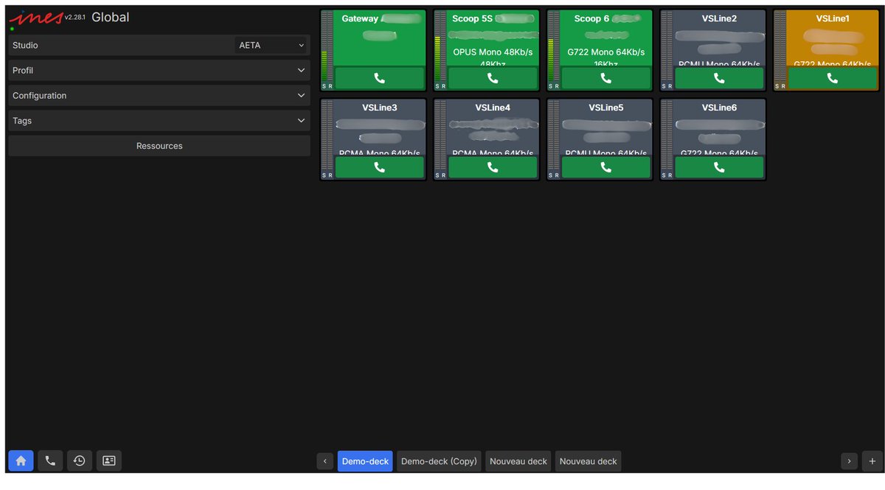This screenshot has width=885, height=490.
Task: Place call on VSLine3
Action: pyautogui.click(x=379, y=167)
